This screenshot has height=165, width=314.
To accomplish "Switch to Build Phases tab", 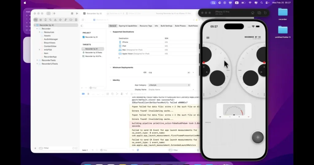I will tap(180, 26).
